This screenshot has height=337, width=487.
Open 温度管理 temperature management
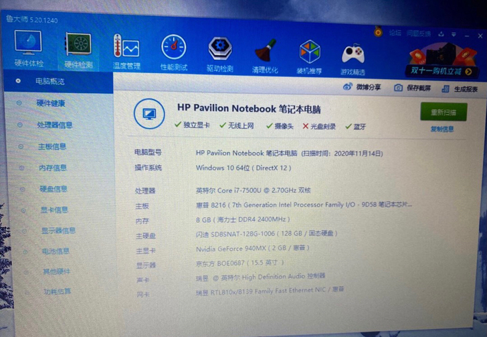[x=126, y=52]
